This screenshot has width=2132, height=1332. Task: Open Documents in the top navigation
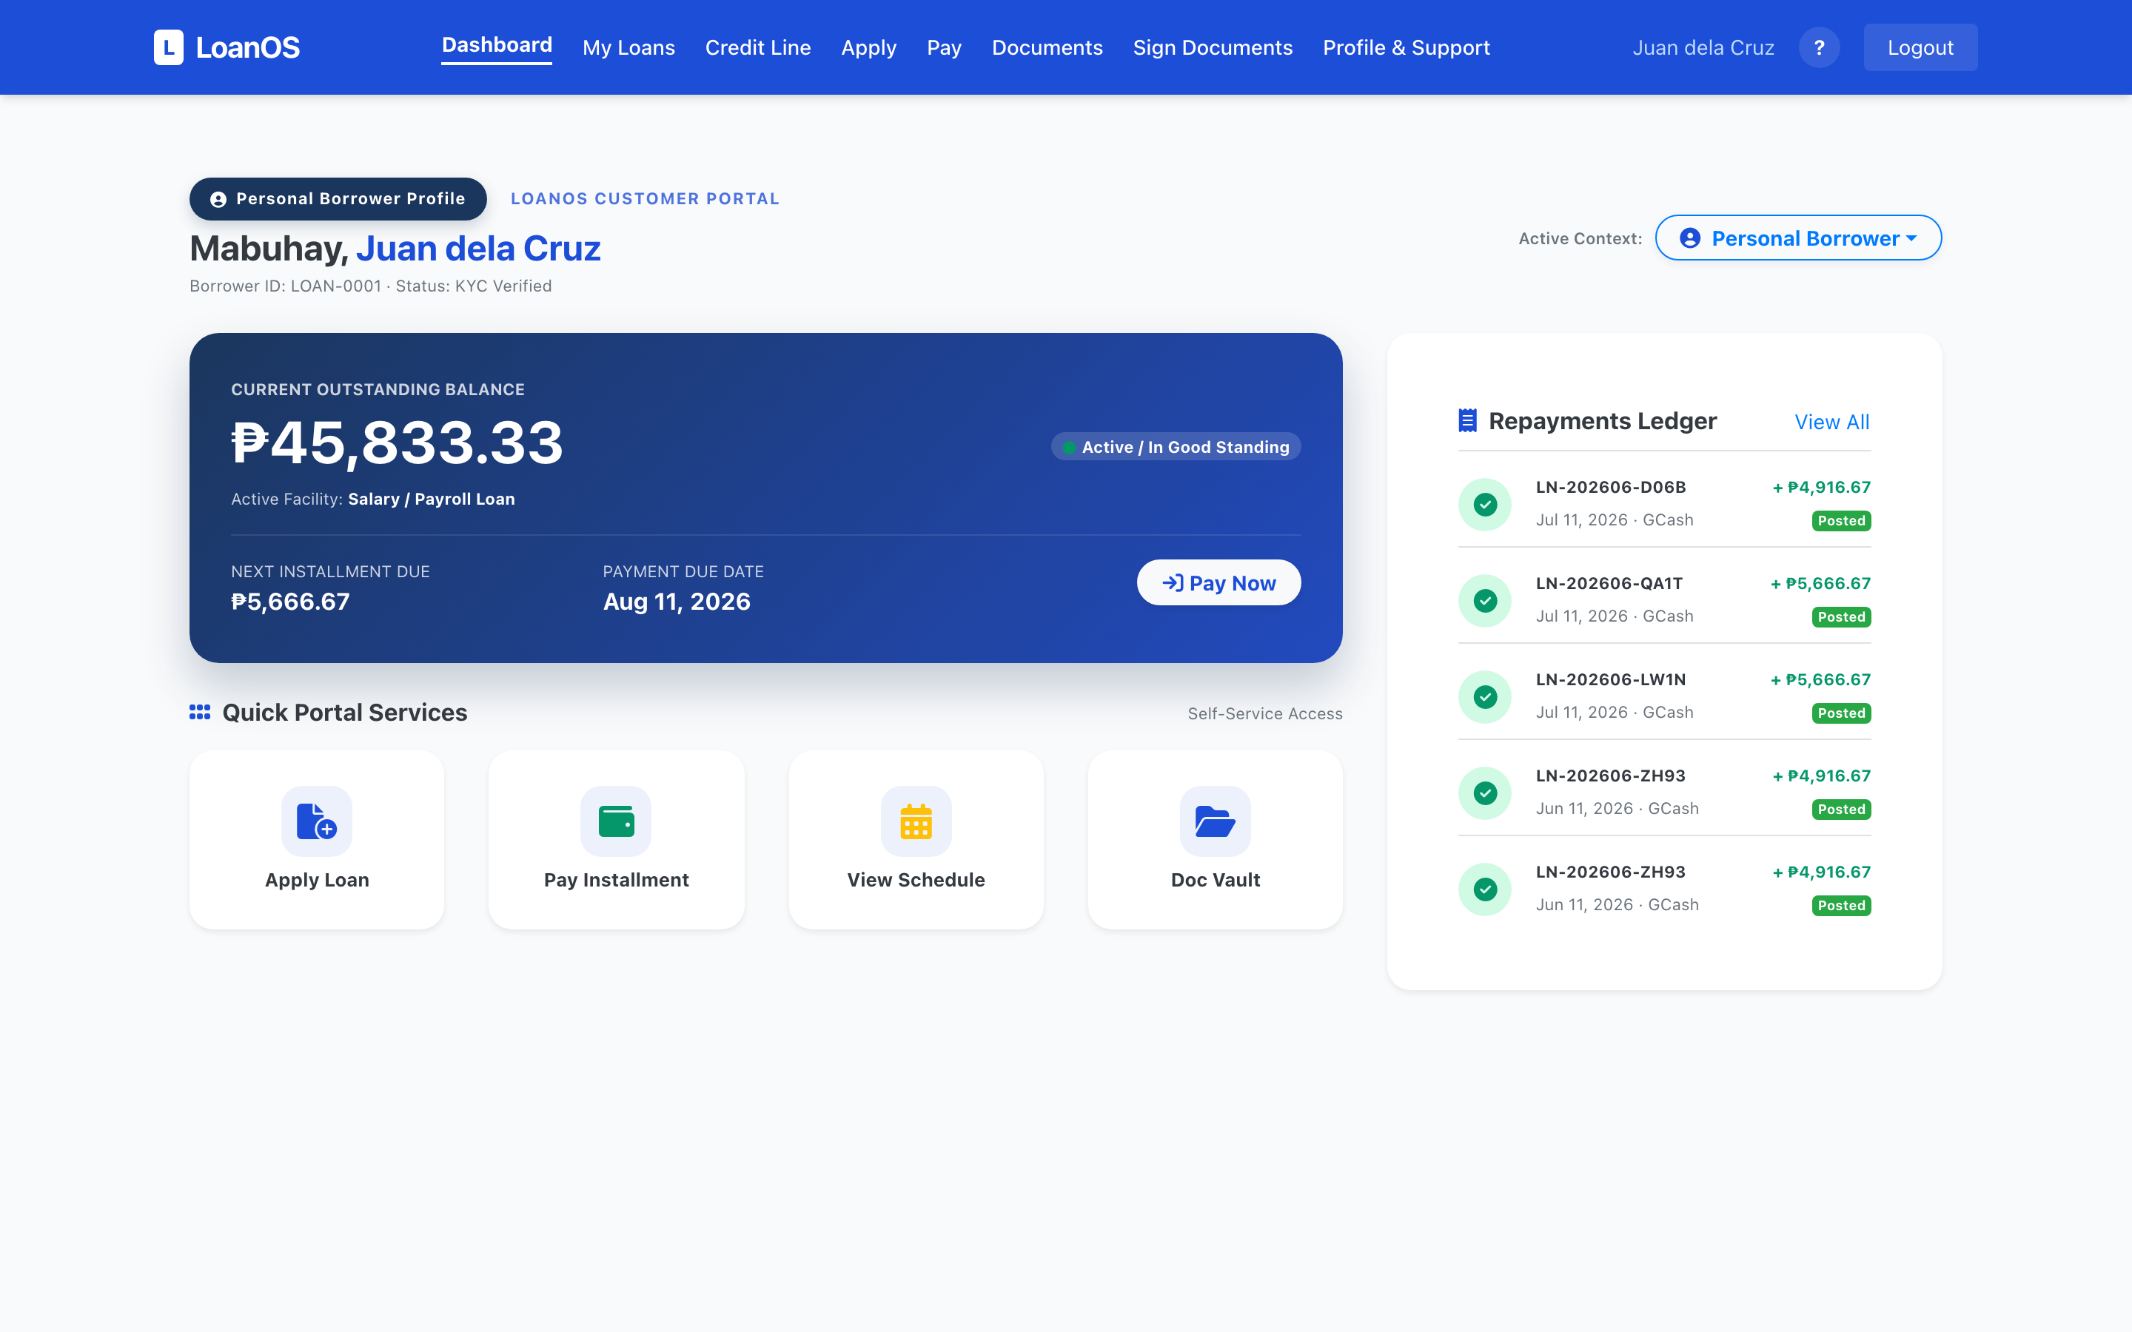[1047, 47]
